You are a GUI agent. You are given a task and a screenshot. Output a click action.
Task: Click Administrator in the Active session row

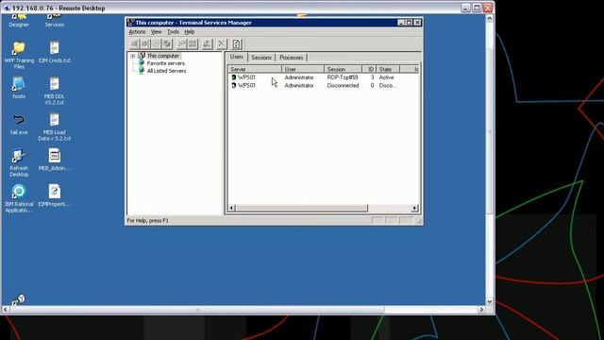[299, 77]
